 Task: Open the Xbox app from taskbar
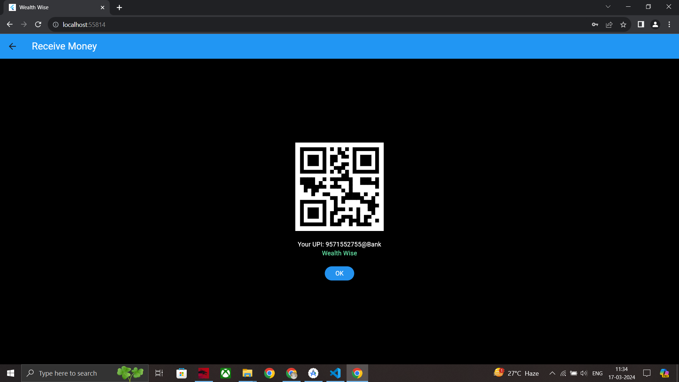(x=226, y=373)
